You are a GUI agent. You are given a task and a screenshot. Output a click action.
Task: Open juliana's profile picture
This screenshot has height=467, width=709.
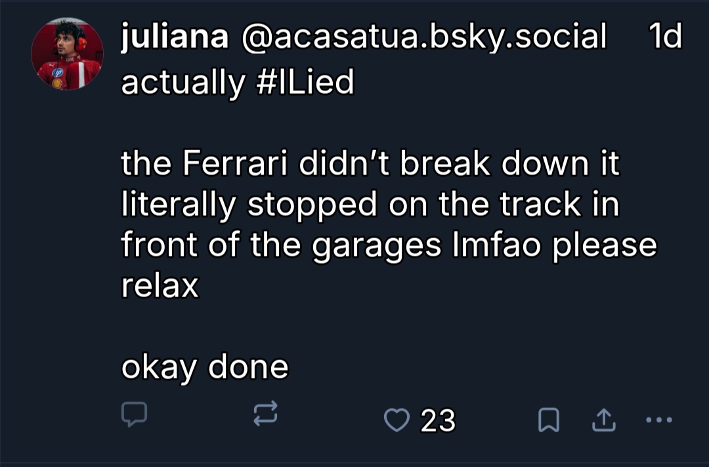66,54
